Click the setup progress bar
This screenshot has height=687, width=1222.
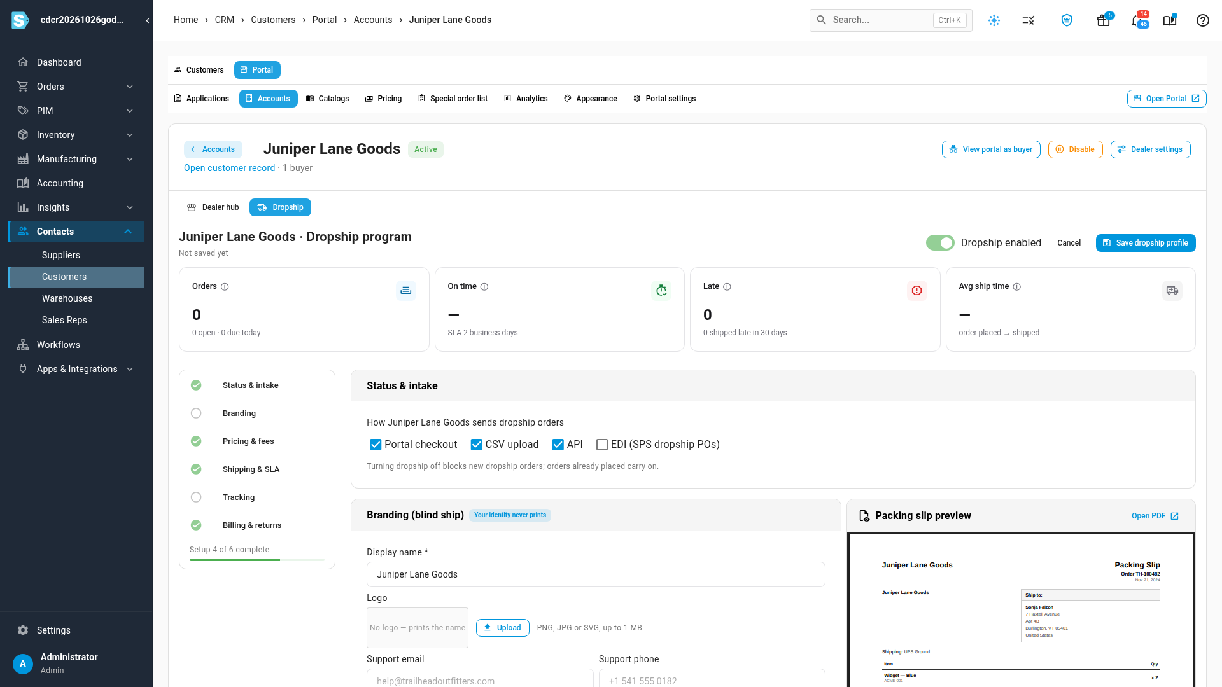point(257,560)
